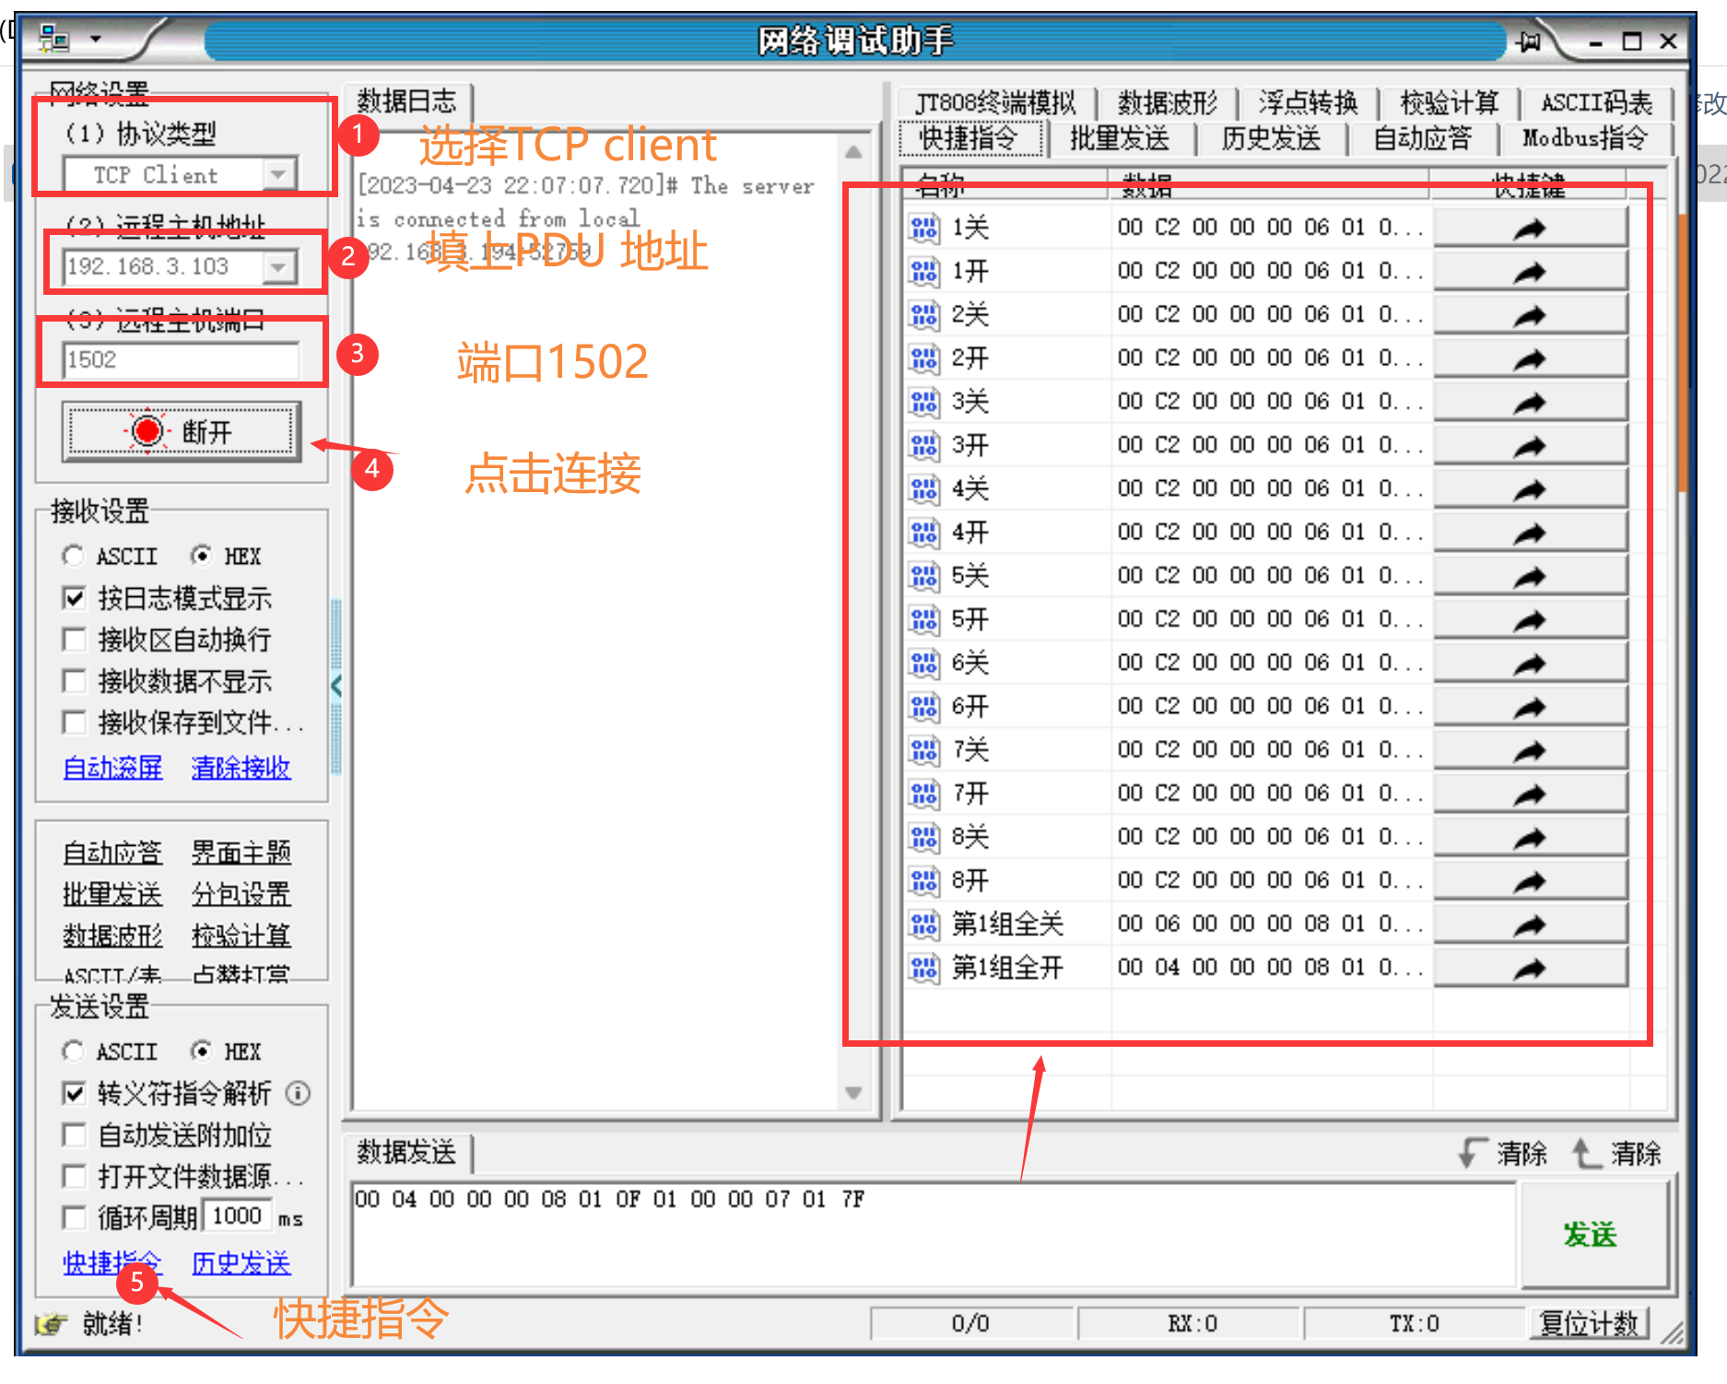Send the 8开 shortcut command arrow

click(x=1530, y=882)
